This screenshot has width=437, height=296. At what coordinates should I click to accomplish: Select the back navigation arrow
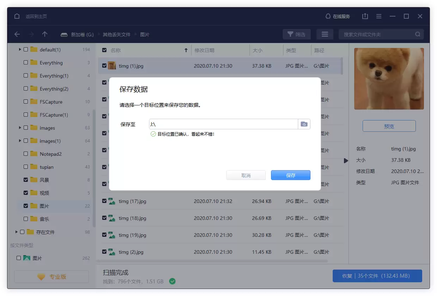pyautogui.click(x=17, y=34)
